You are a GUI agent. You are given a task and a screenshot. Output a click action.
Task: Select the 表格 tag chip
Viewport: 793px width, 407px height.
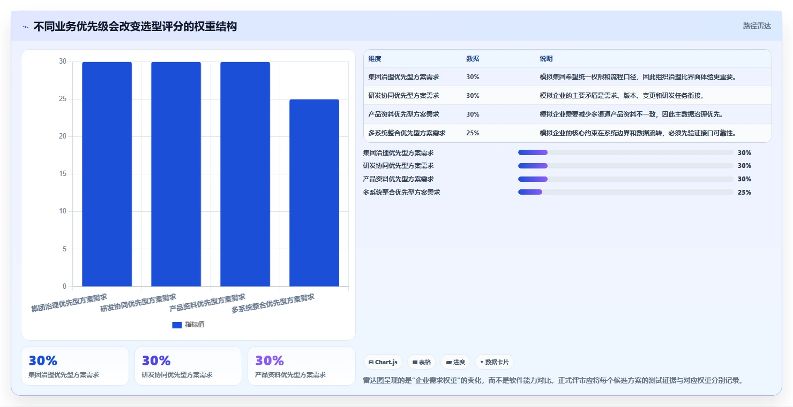422,362
